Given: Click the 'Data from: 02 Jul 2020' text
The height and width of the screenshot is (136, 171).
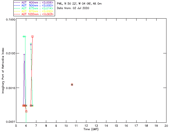Looking at the screenshot, I should [73, 8].
